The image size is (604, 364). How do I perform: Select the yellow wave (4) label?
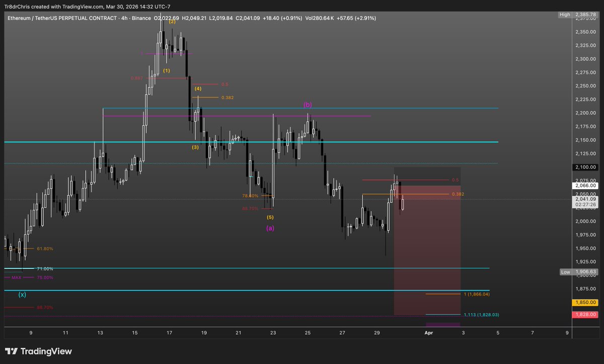click(x=198, y=88)
